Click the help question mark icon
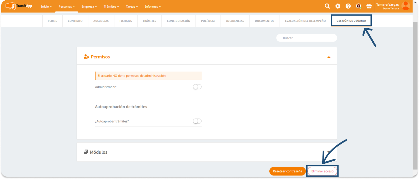 [x=348, y=6]
